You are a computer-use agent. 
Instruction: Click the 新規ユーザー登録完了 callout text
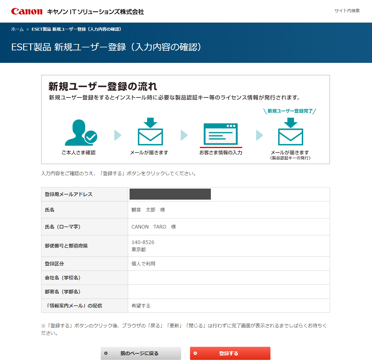(290, 111)
